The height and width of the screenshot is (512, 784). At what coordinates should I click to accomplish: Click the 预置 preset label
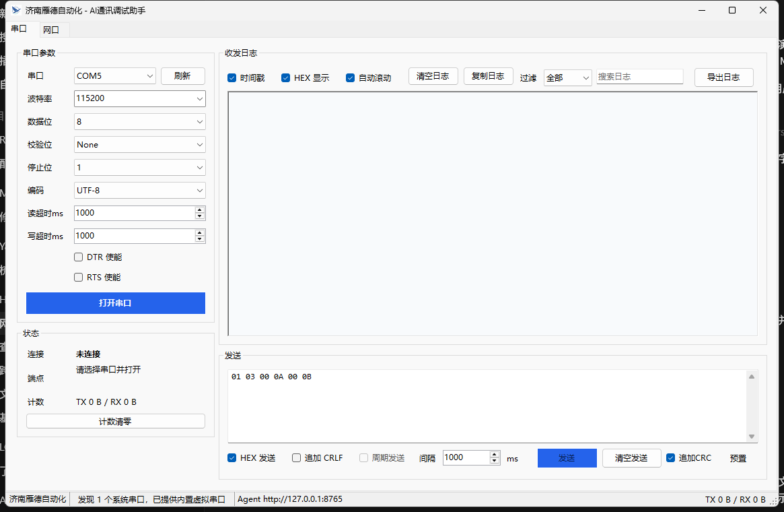click(x=738, y=459)
